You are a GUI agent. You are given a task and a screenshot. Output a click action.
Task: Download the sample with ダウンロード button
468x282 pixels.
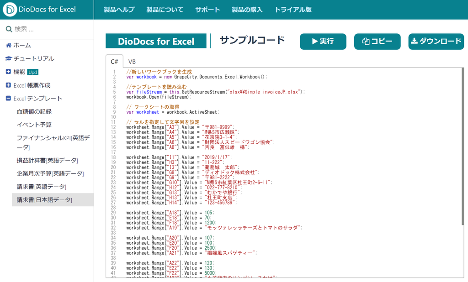pos(436,42)
